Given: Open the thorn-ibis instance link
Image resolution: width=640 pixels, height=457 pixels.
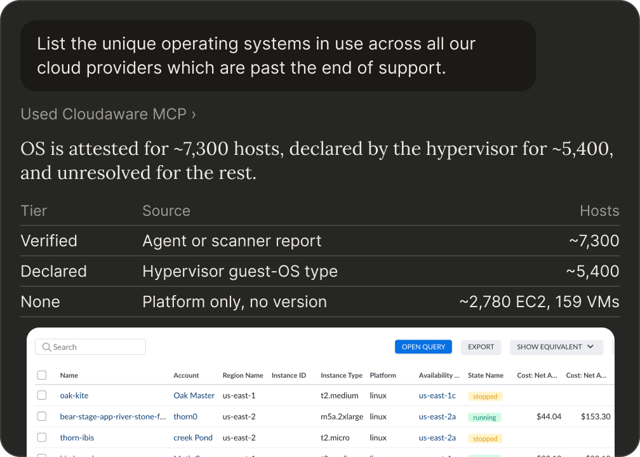Looking at the screenshot, I should tap(77, 438).
